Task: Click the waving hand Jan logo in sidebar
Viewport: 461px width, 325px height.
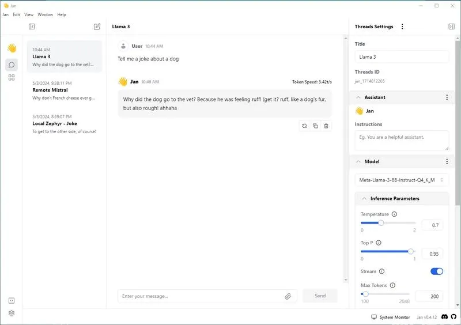Action: coord(12,48)
